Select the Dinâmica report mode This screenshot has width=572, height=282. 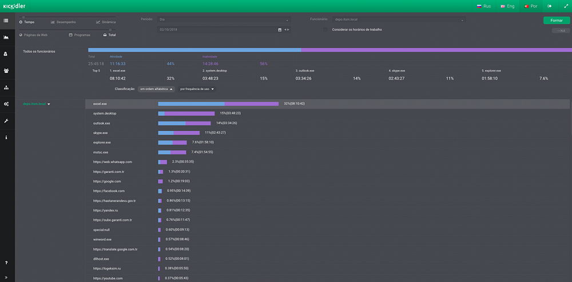pyautogui.click(x=106, y=22)
